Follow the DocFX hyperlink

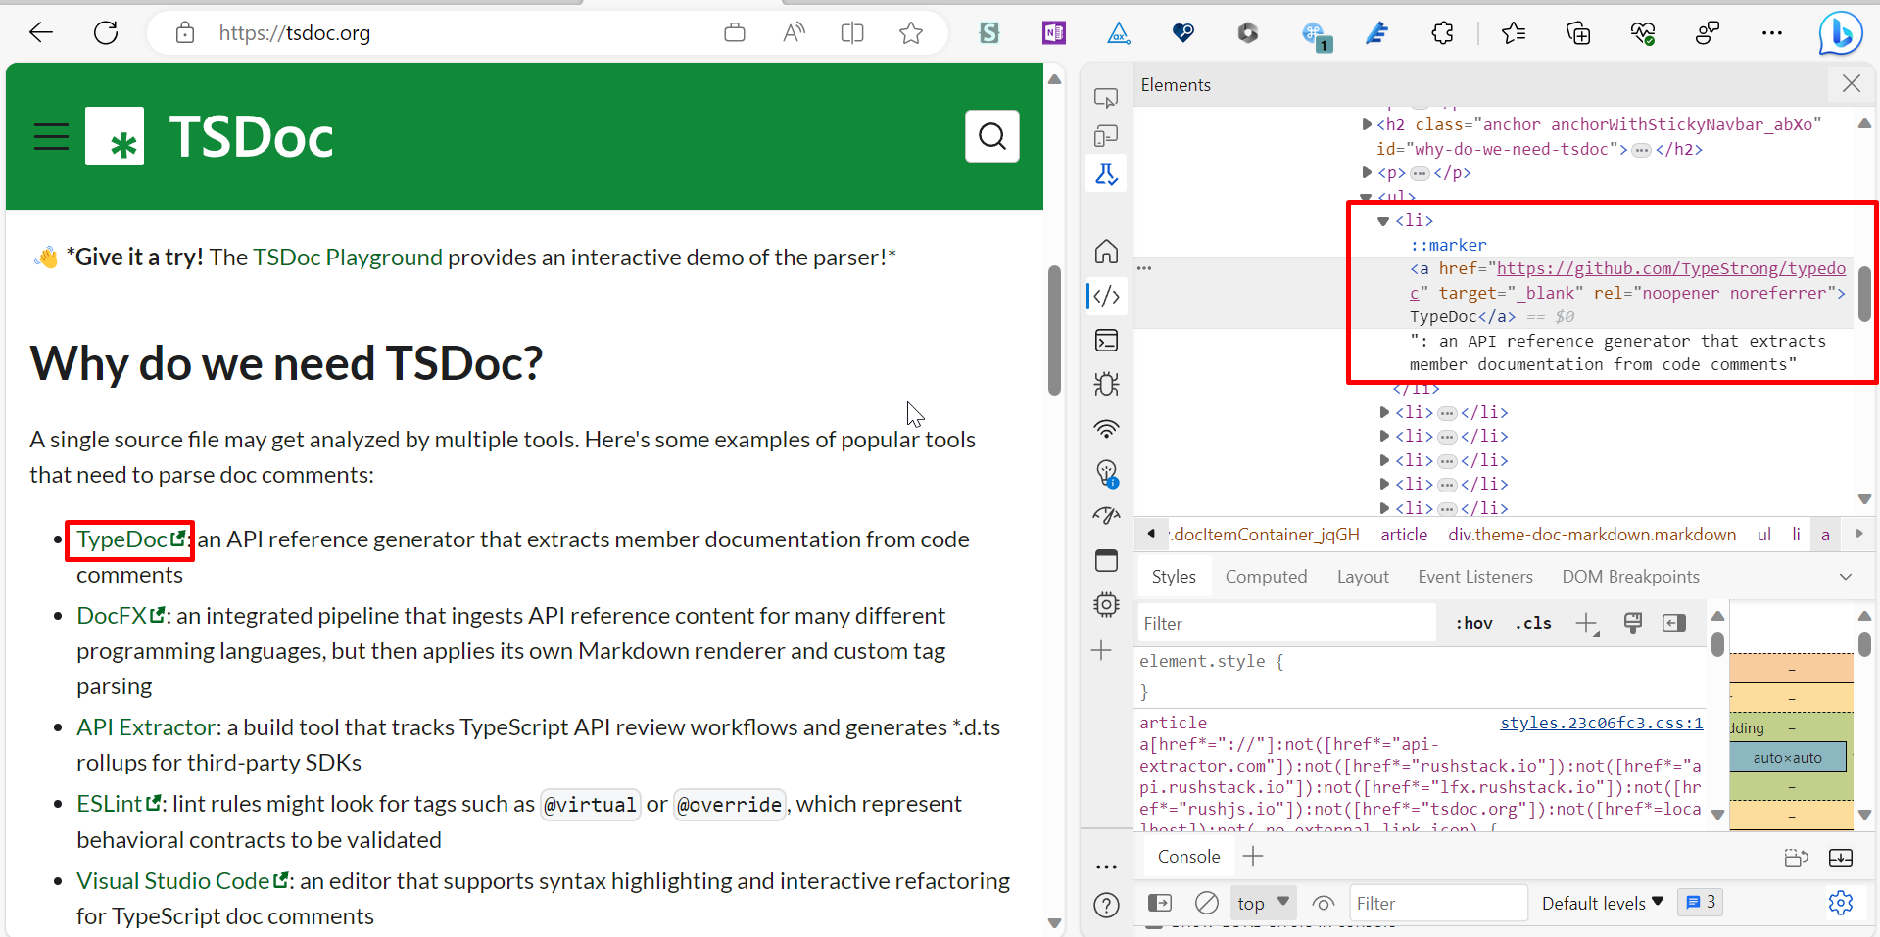click(x=113, y=615)
